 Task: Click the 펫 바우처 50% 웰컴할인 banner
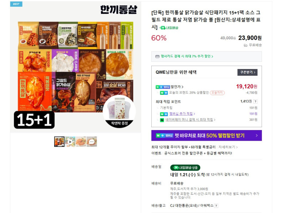[207, 135]
